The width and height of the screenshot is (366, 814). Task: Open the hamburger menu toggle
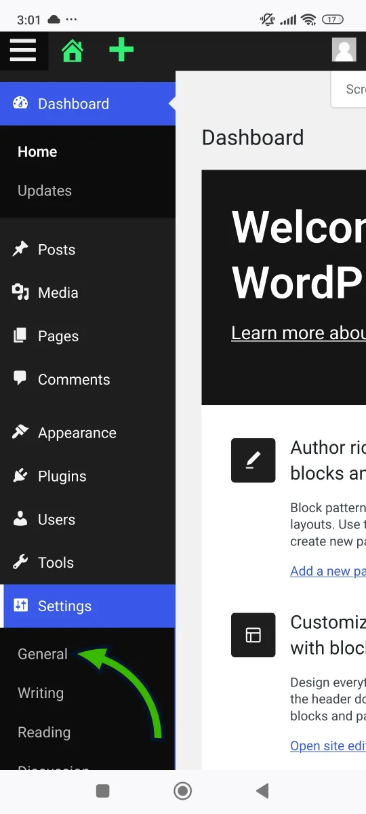[23, 50]
